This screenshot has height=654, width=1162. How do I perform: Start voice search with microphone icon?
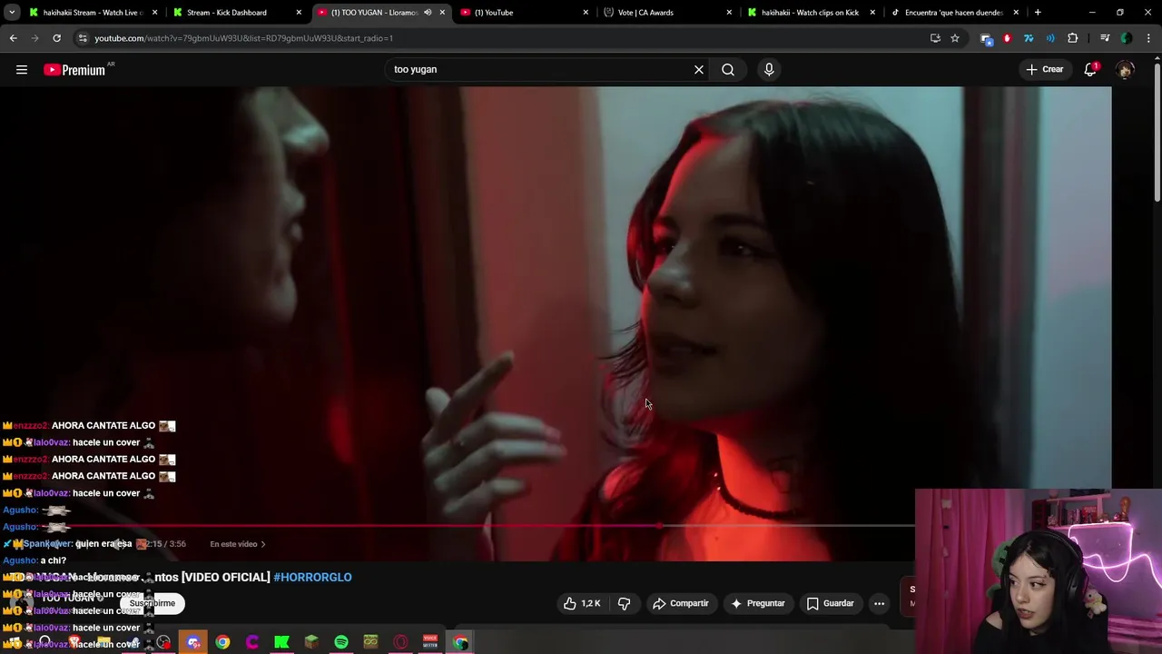click(769, 70)
